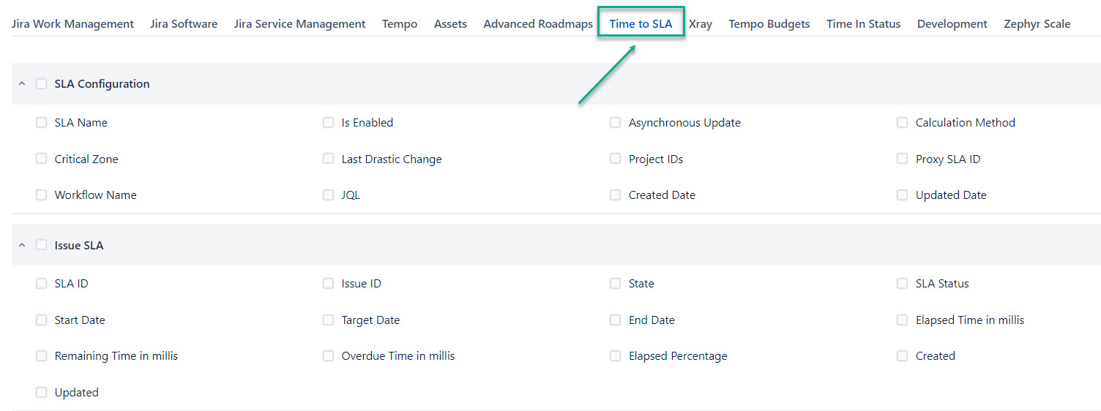Select all Issue SLA fields checkbox

click(42, 246)
